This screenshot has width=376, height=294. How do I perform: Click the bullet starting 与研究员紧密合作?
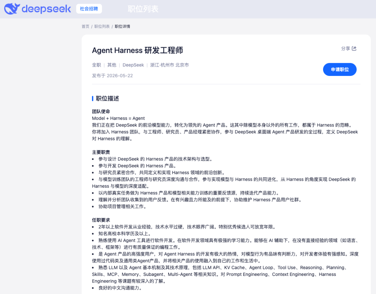pos(162,172)
